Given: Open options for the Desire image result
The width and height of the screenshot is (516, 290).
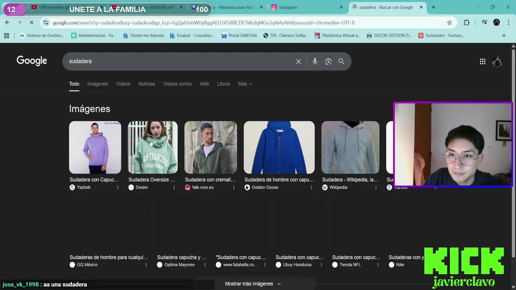Looking at the screenshot, I should point(174,187).
